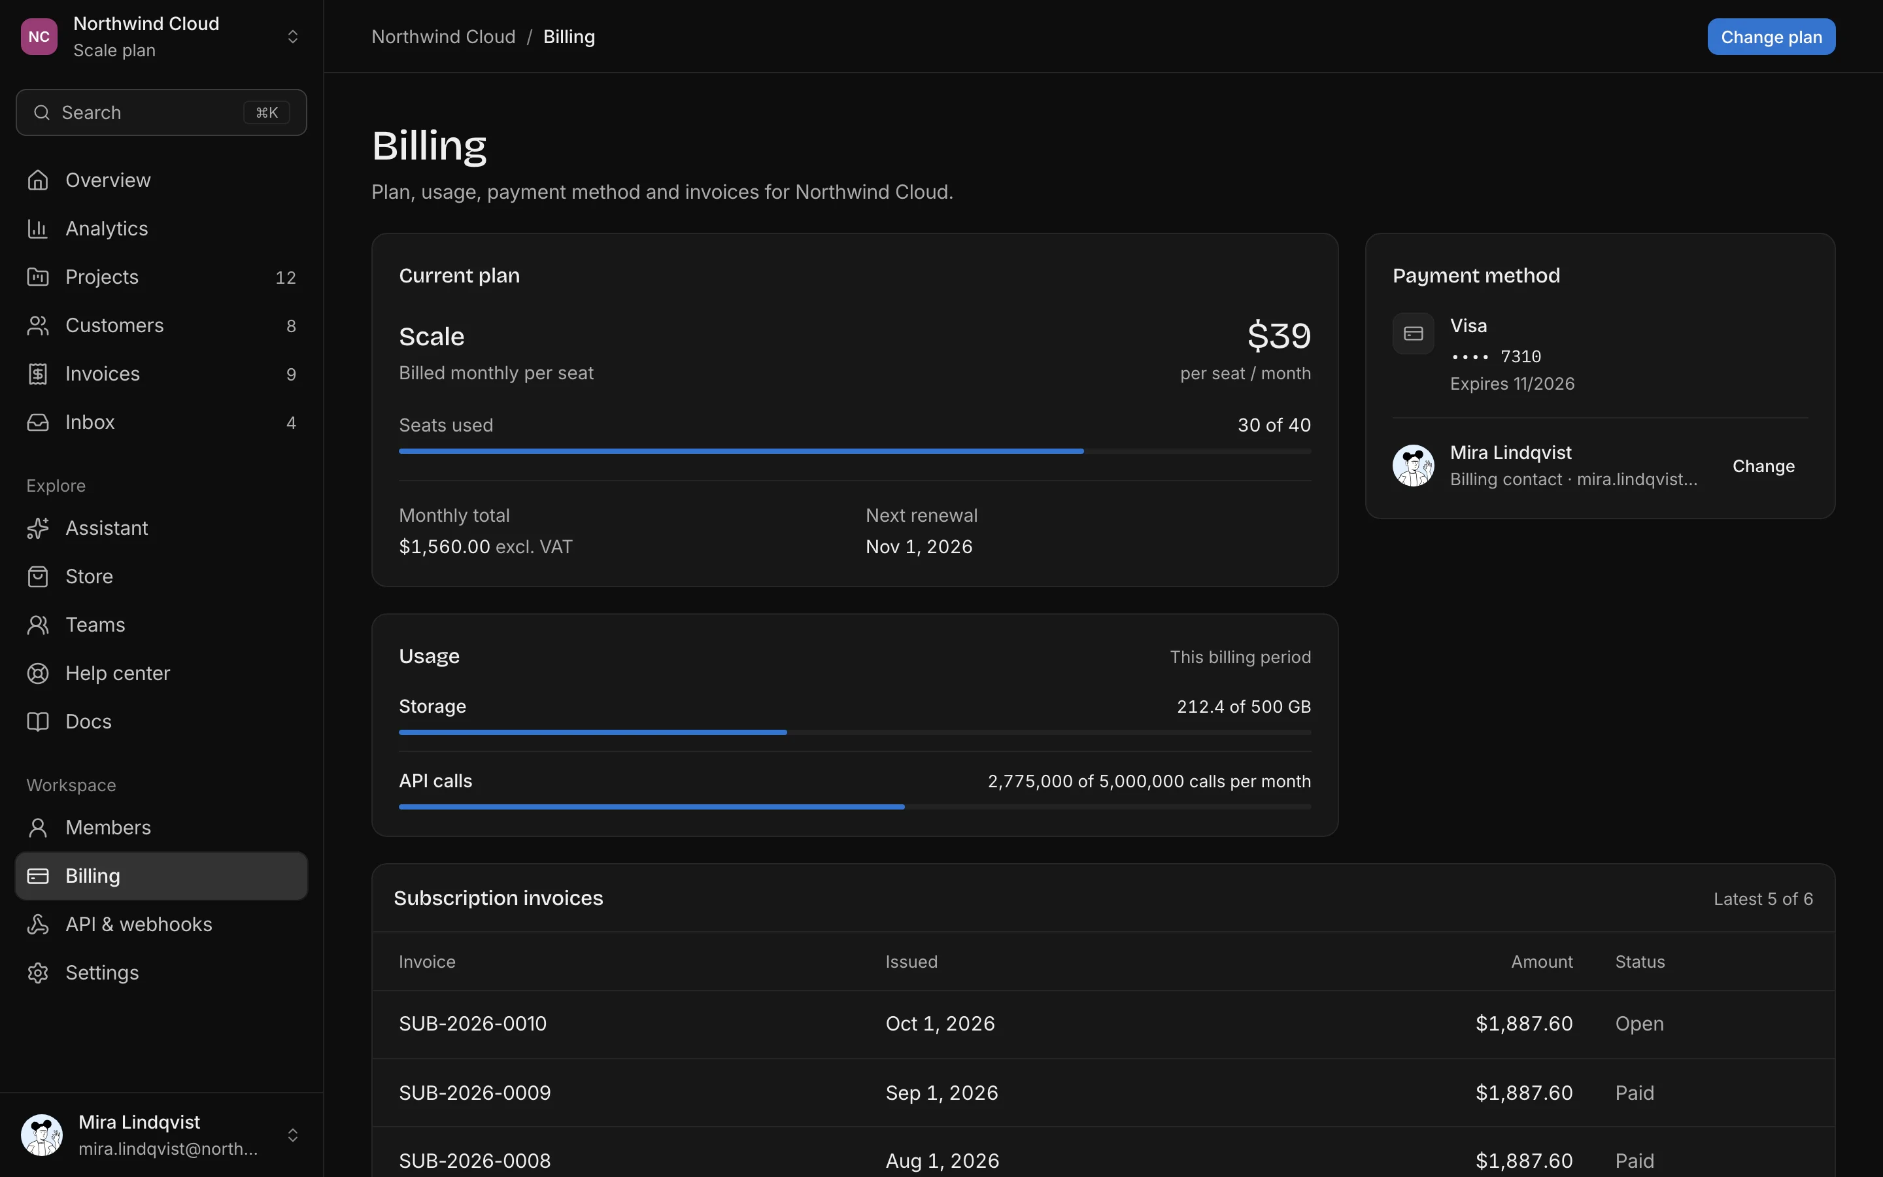
Task: Click the Expires 11/2026 text
Action: tap(1512, 384)
